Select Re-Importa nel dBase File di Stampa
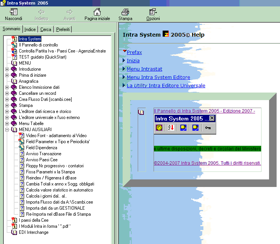Image resolution: width=280 pixels, height=244 pixels. tap(58, 214)
